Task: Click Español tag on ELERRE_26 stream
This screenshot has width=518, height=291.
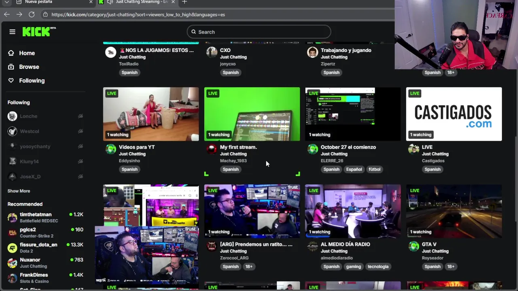Action: click(354, 169)
